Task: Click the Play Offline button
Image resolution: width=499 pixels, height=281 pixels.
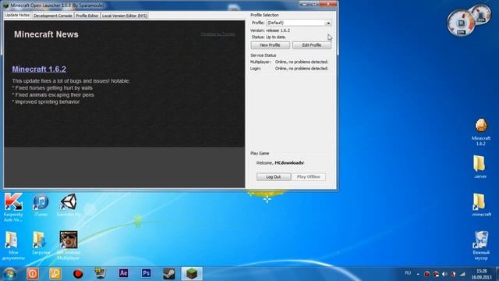Action: click(x=309, y=177)
